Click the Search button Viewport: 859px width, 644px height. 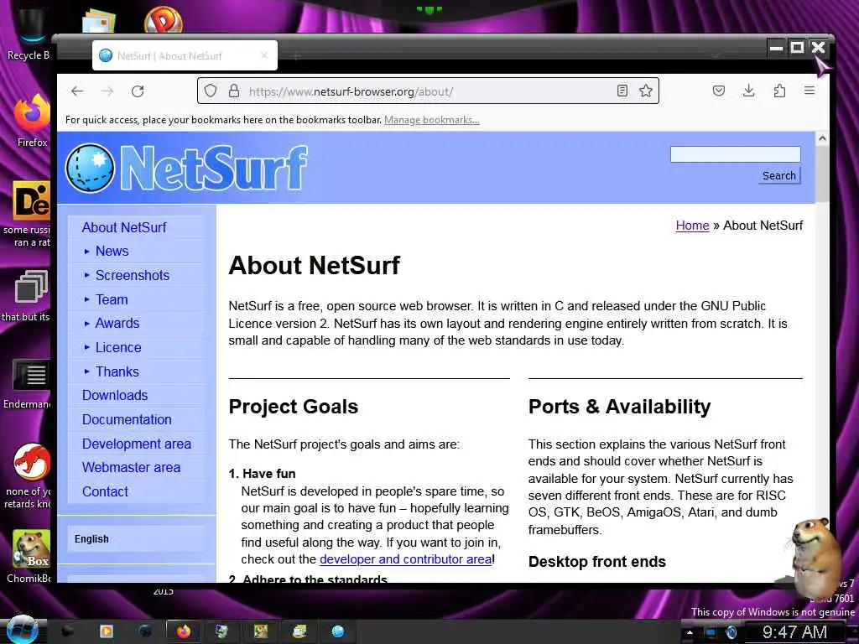[779, 176]
